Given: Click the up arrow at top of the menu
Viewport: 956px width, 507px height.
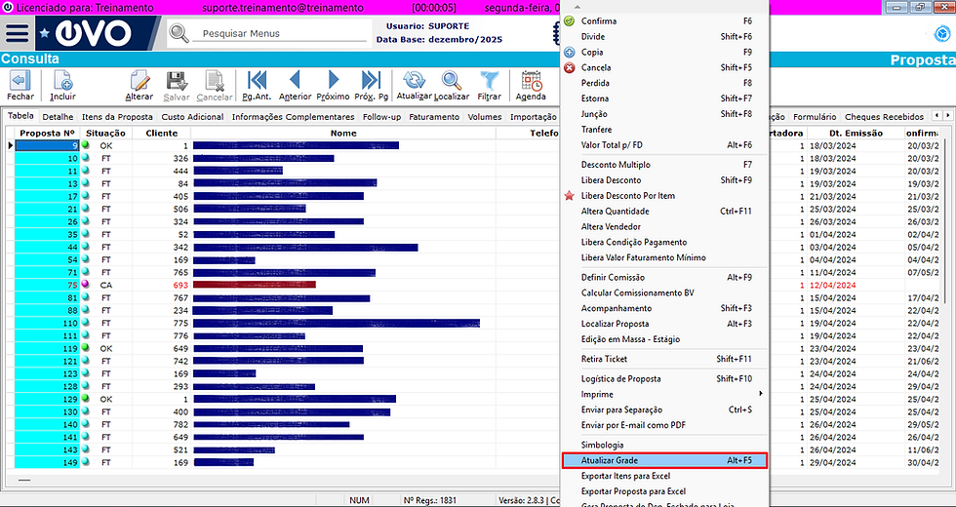Looking at the screenshot, I should (x=577, y=7).
